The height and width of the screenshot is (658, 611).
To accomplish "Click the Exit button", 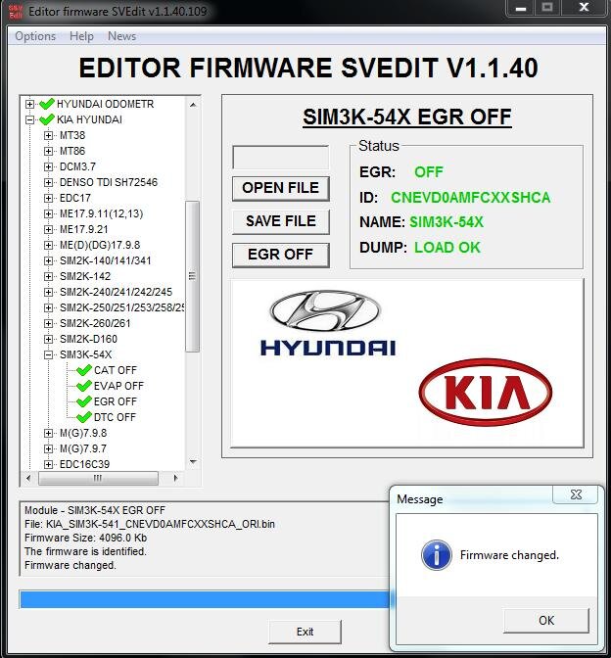I will point(305,632).
